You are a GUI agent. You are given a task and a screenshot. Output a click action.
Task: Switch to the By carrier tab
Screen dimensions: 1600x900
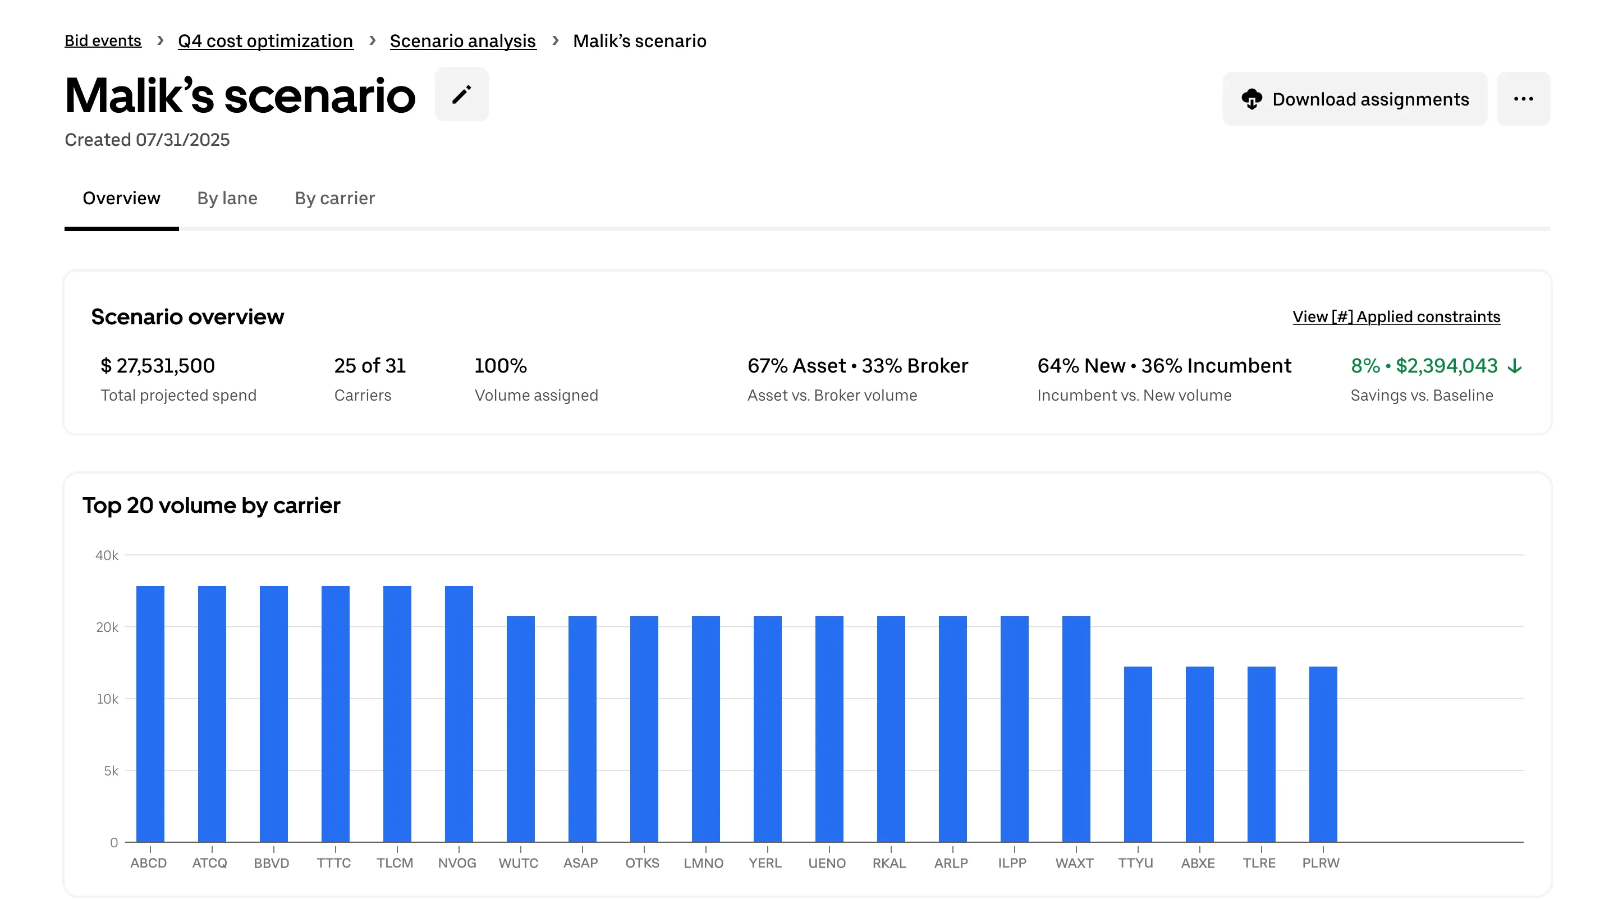coord(334,198)
